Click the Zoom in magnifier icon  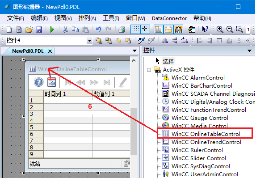[x=220, y=29]
